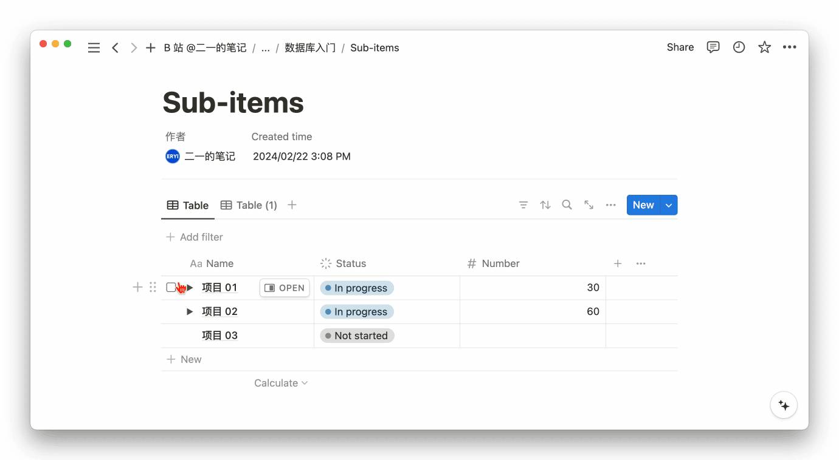839x460 pixels.
Task: Add a new property column
Action: click(618, 263)
